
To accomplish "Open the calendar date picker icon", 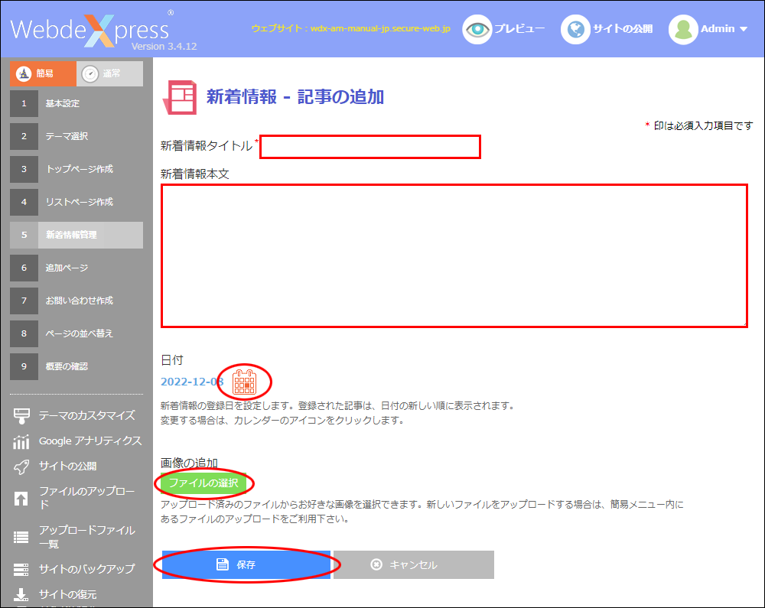I will coord(245,382).
